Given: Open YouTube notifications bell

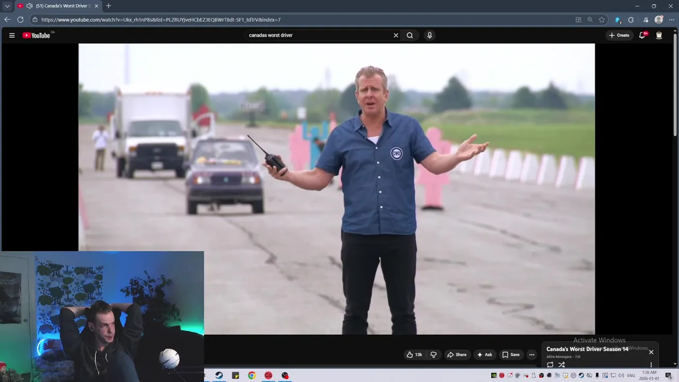Looking at the screenshot, I should tap(642, 36).
